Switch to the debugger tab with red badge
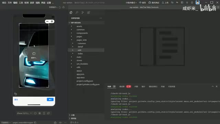 click(125, 86)
